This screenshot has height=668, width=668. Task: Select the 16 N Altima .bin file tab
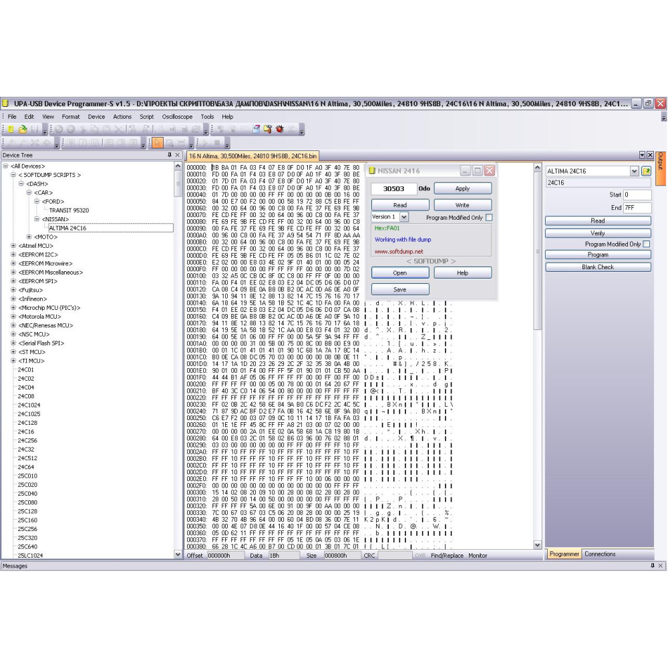click(253, 156)
